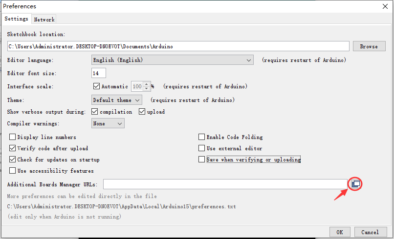Enable Save when verifying or uploading
Screen dimensions: 394x239
click(x=201, y=159)
